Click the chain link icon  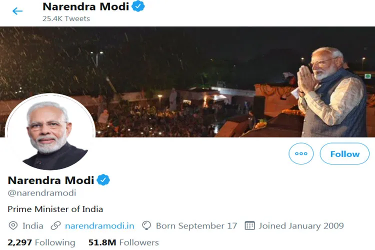click(56, 225)
